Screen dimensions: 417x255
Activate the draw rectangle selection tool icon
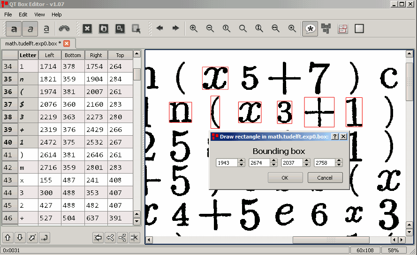coord(136,29)
